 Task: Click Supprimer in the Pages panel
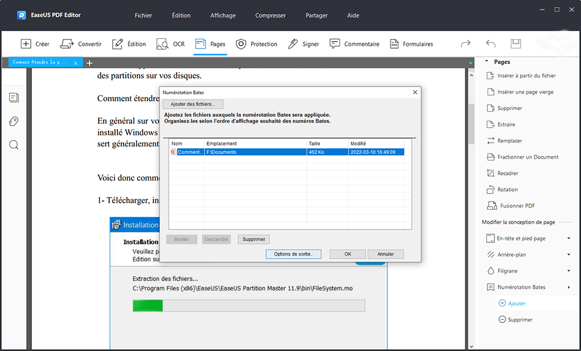(x=504, y=108)
